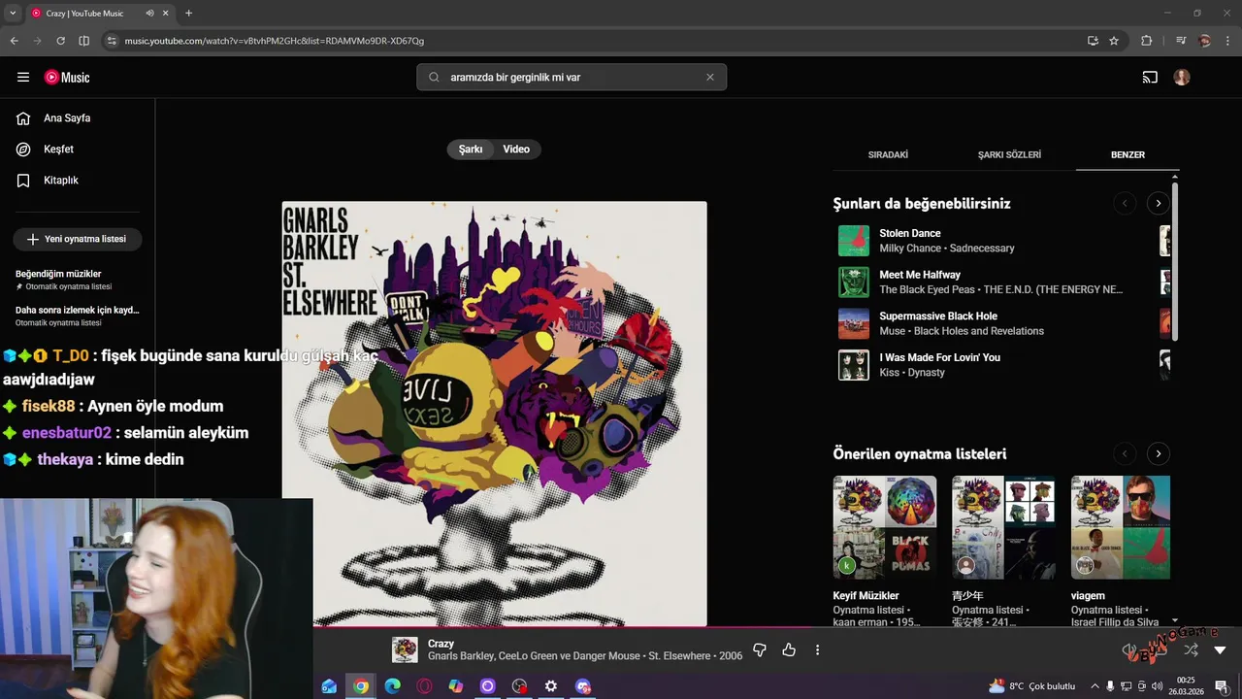Open browser media controls icon
The image size is (1242, 699).
[1181, 41]
